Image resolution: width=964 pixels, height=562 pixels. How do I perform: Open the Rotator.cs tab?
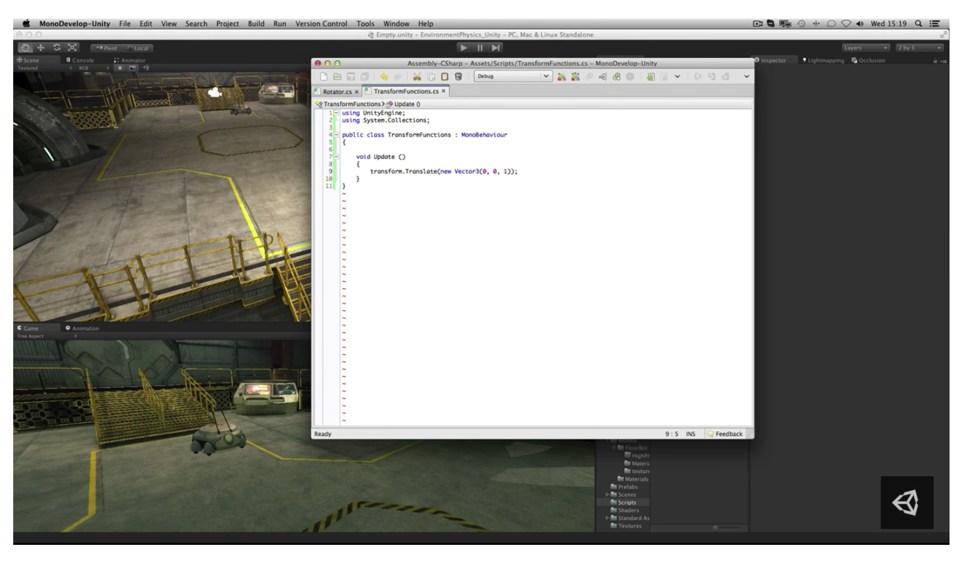(x=337, y=92)
